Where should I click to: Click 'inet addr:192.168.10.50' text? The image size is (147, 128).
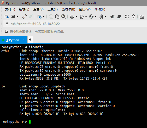pyautogui.click(x=41, y=55)
